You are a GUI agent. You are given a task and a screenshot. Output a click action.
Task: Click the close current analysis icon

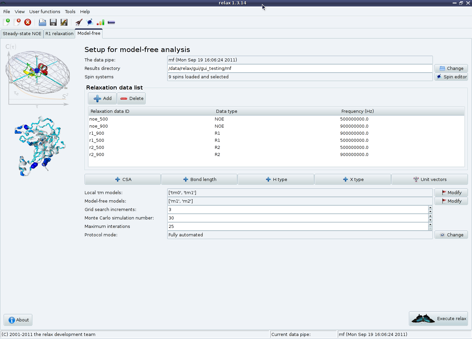click(x=17, y=22)
